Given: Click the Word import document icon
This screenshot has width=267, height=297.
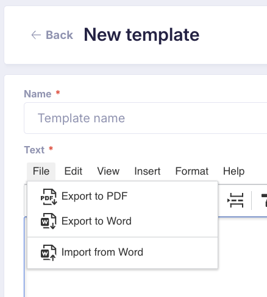Looking at the screenshot, I should tap(49, 253).
